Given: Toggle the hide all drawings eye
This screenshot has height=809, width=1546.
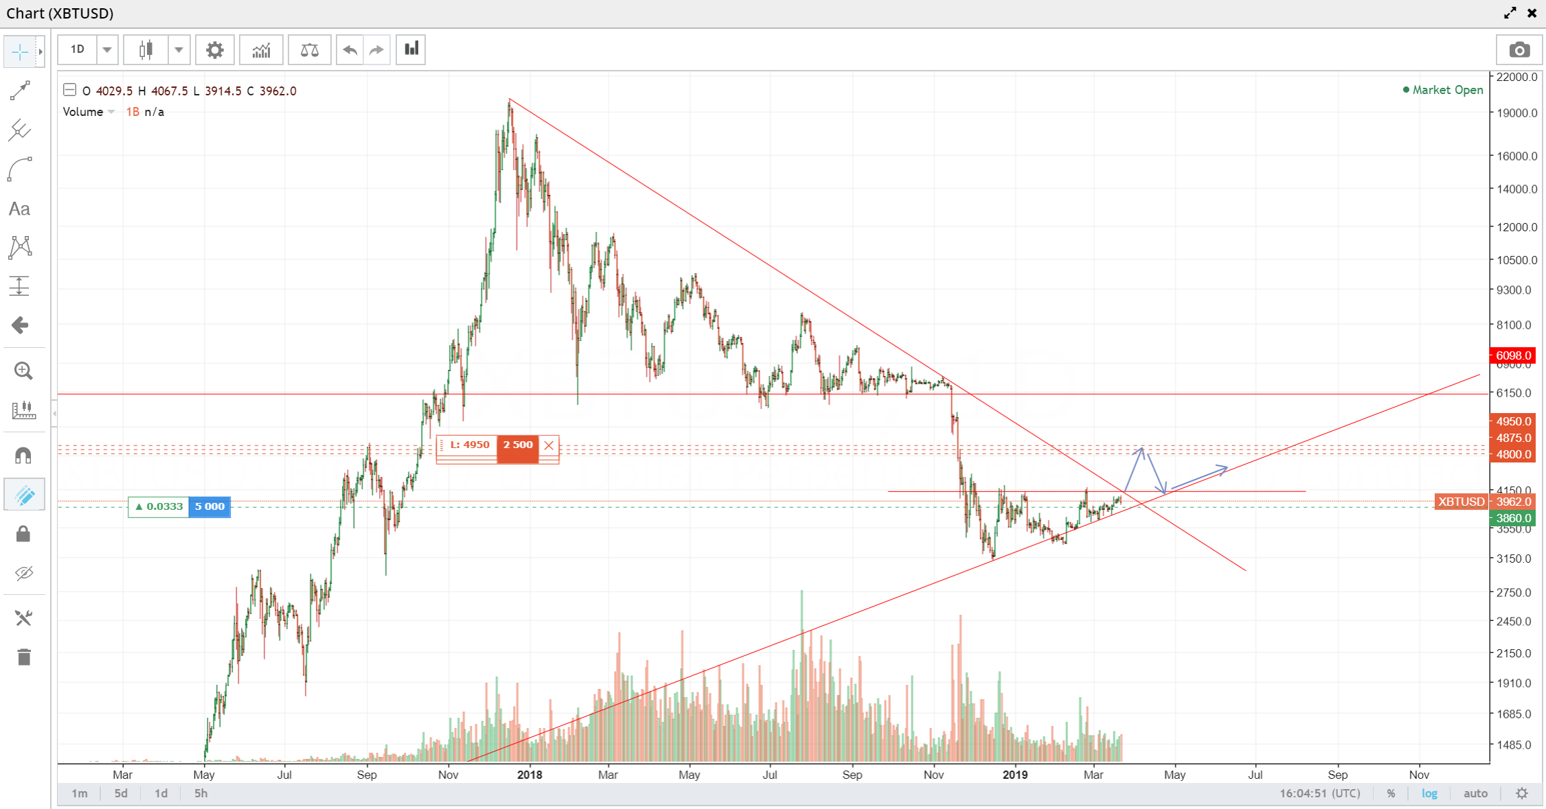Looking at the screenshot, I should point(24,574).
